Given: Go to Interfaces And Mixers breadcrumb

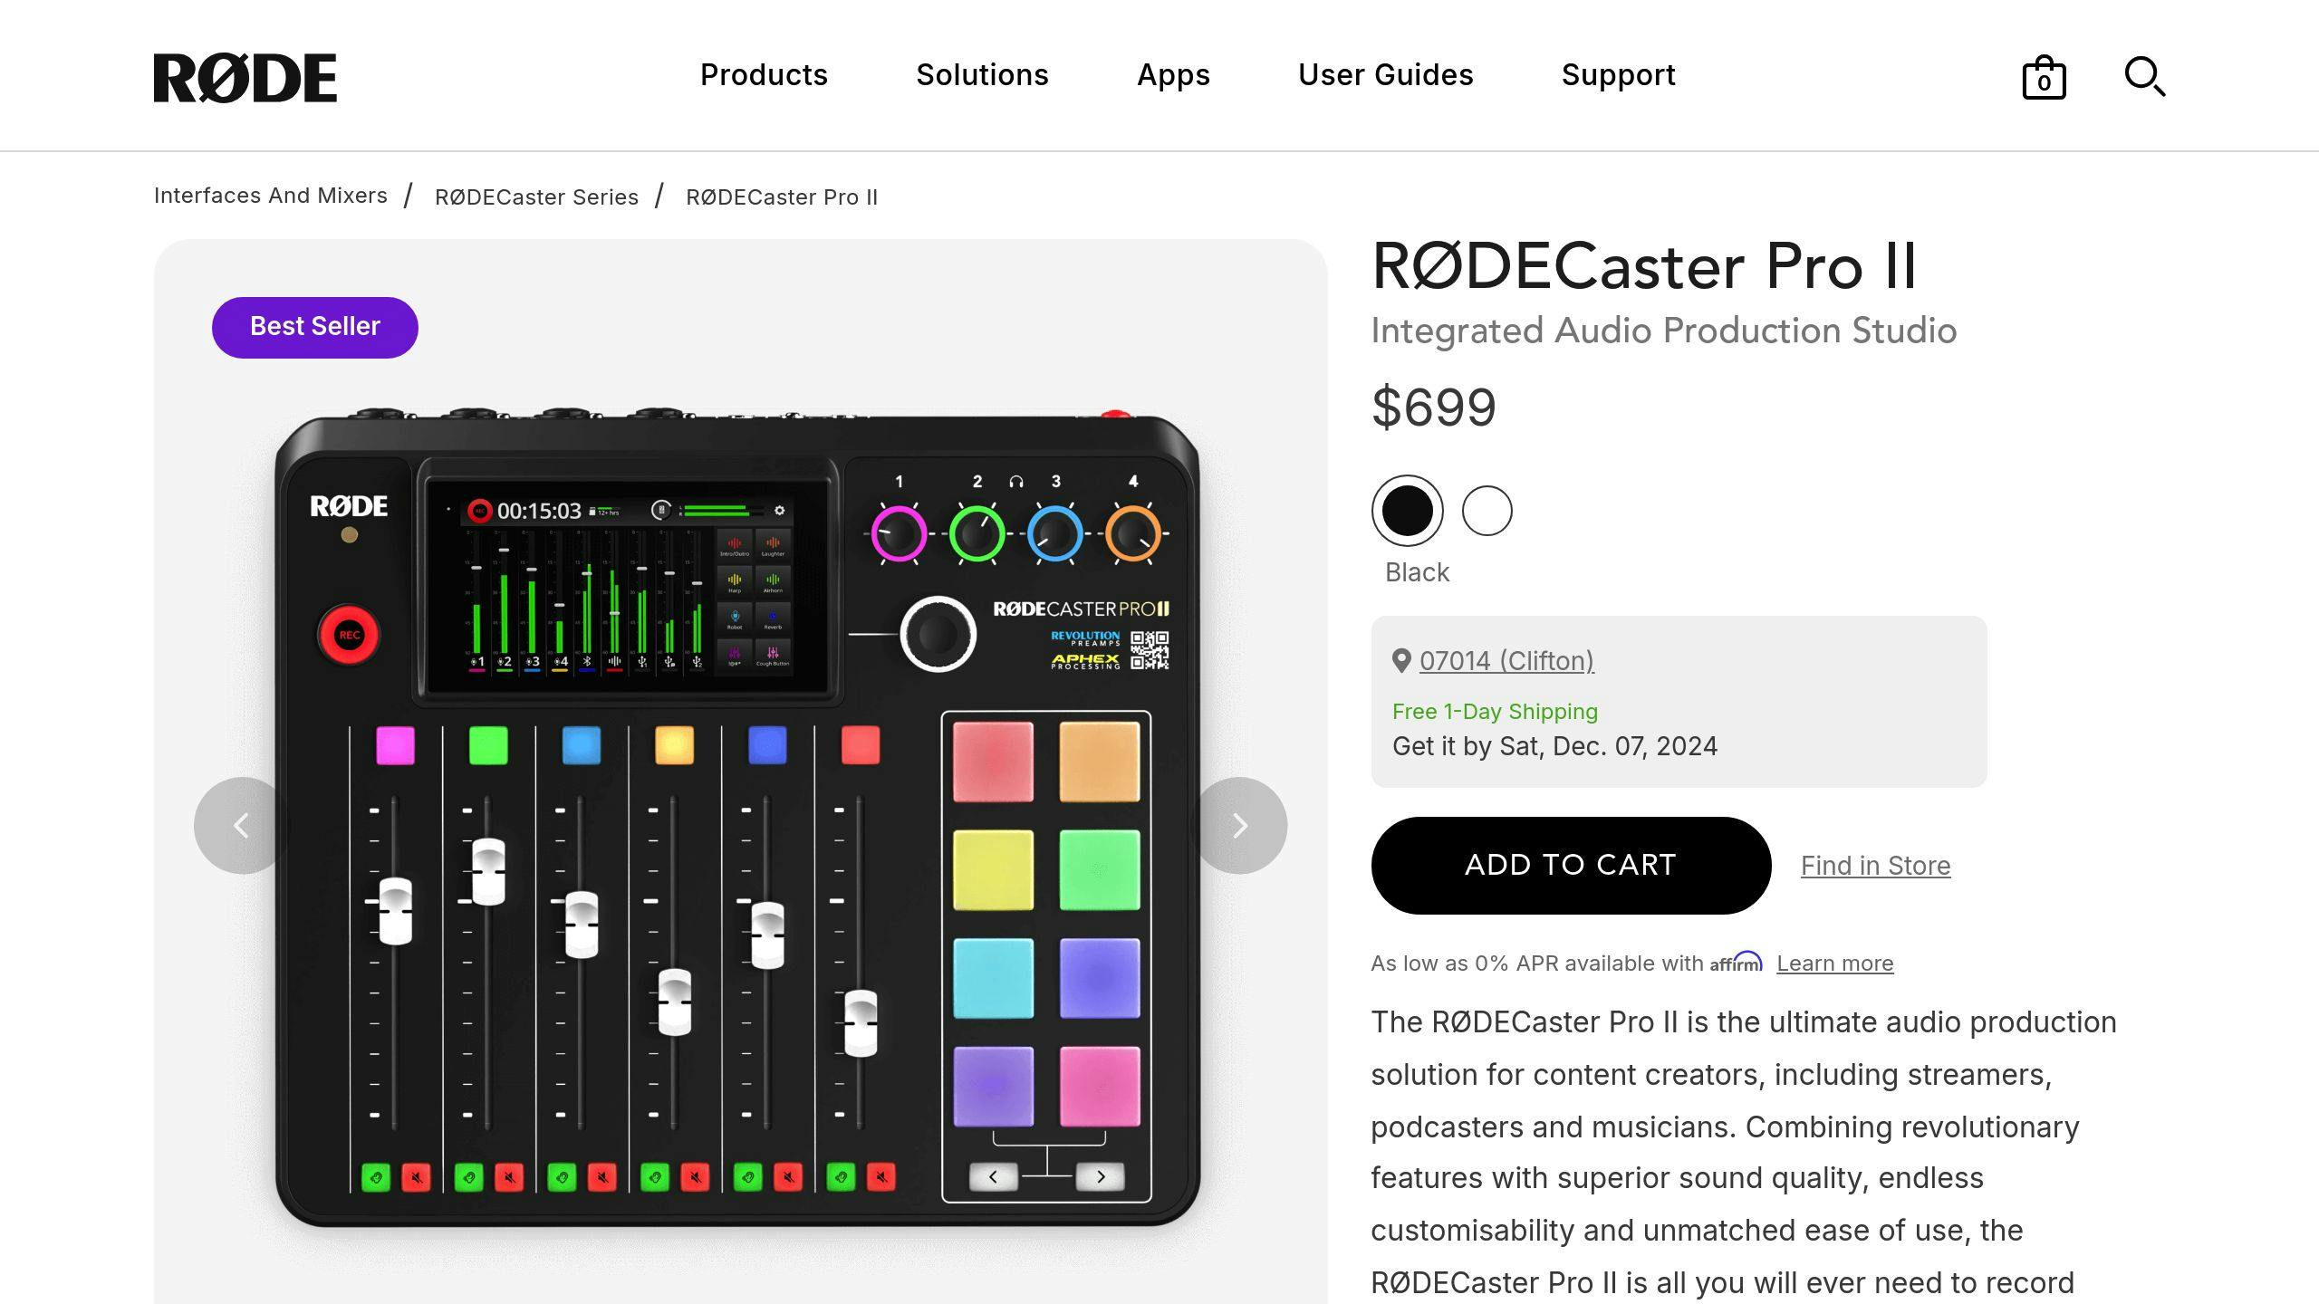Looking at the screenshot, I should pyautogui.click(x=271, y=196).
